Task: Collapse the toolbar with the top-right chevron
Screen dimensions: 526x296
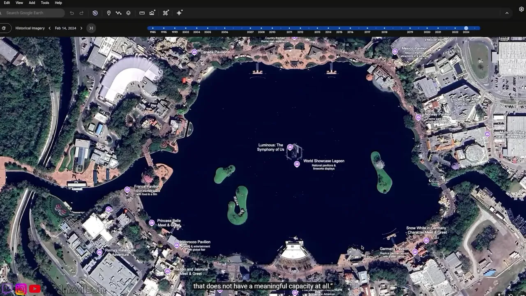Action: click(507, 13)
